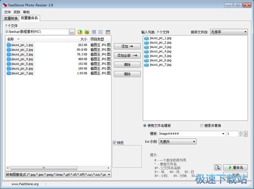
Task: Click the FastStone app logo icon
Action: click(5, 5)
